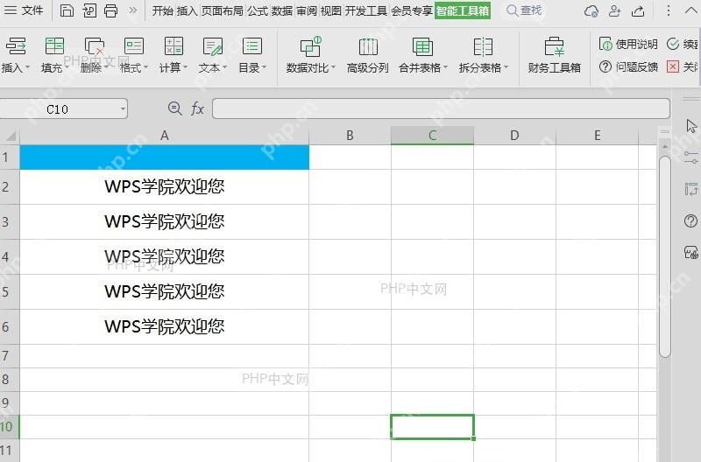Open the three-dot more options menu
Image resolution: width=701 pixels, height=462 pixels.
click(x=669, y=10)
